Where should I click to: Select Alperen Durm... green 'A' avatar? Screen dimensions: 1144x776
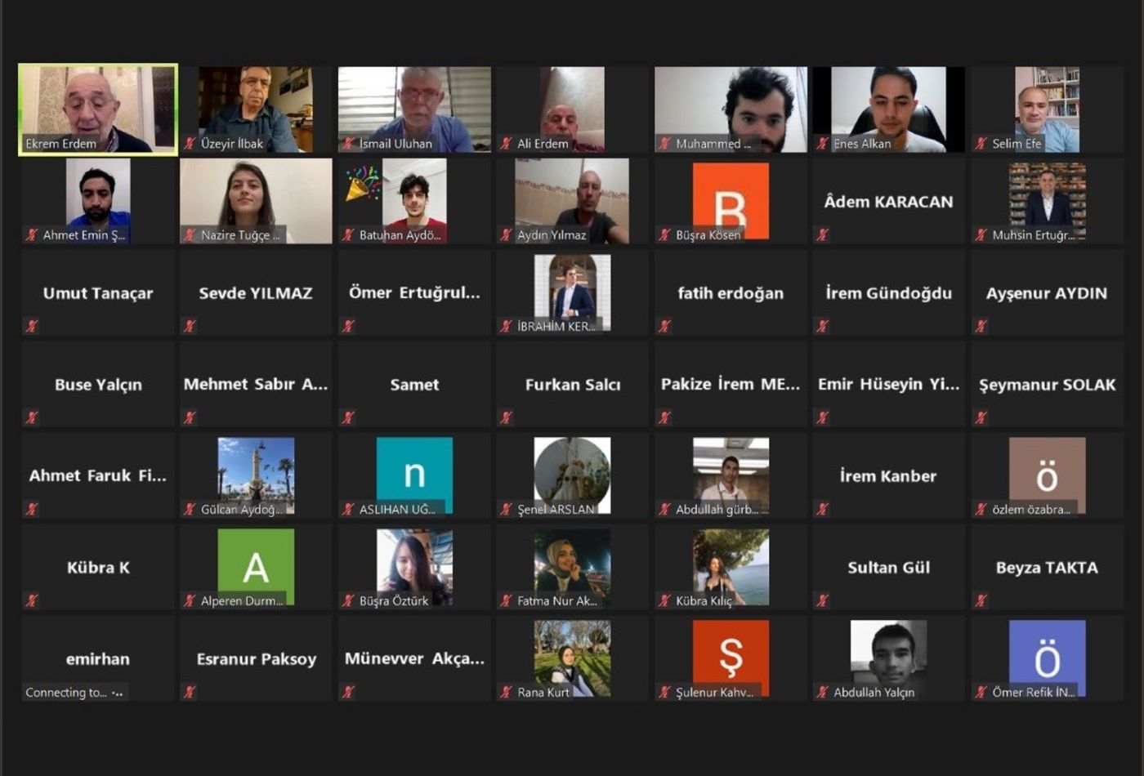(x=256, y=567)
